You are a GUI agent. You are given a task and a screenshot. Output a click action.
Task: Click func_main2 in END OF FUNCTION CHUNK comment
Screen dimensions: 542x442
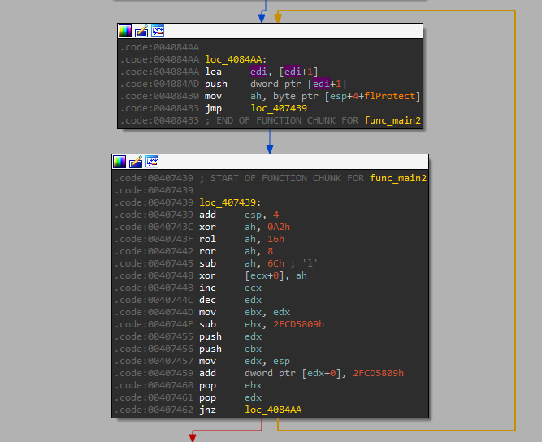[392, 120]
